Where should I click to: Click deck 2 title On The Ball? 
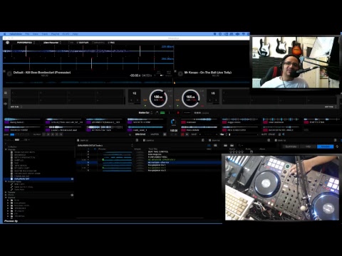208,73
